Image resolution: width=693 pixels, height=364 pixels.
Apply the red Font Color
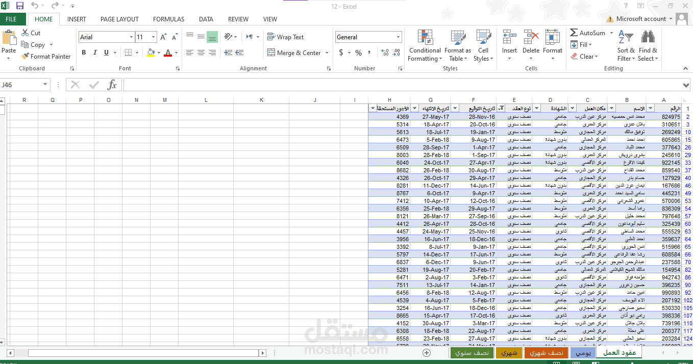coord(168,53)
